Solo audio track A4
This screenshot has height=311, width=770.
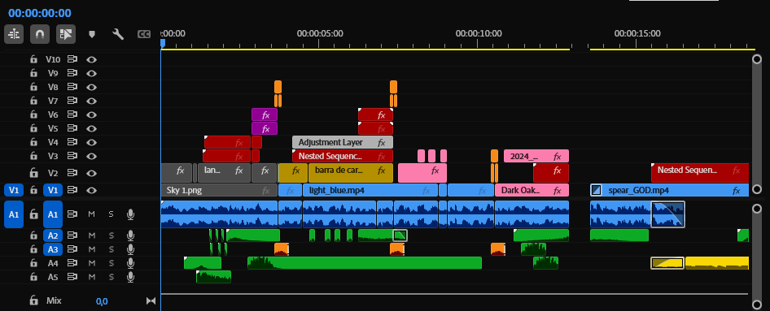111,263
